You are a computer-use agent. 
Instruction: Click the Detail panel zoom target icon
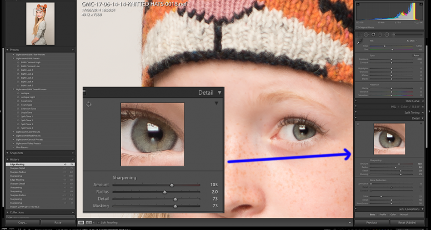[x=358, y=124]
